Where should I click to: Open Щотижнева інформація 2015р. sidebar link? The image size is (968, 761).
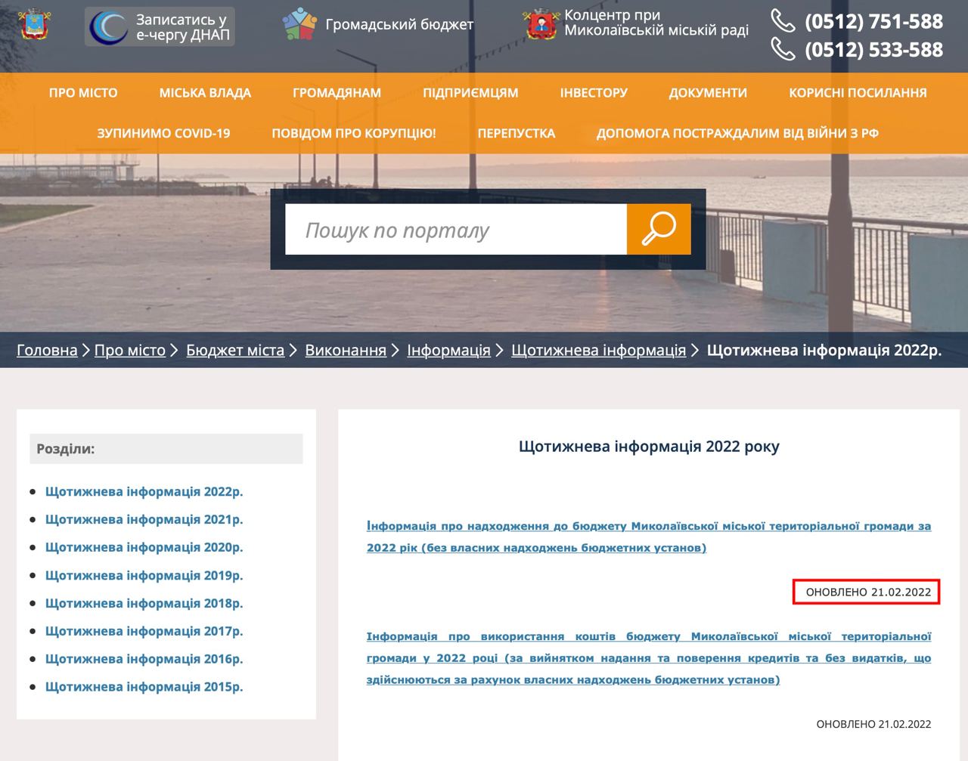click(144, 687)
